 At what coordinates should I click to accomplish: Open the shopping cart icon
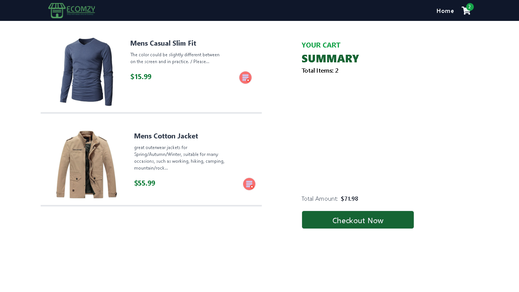(466, 11)
